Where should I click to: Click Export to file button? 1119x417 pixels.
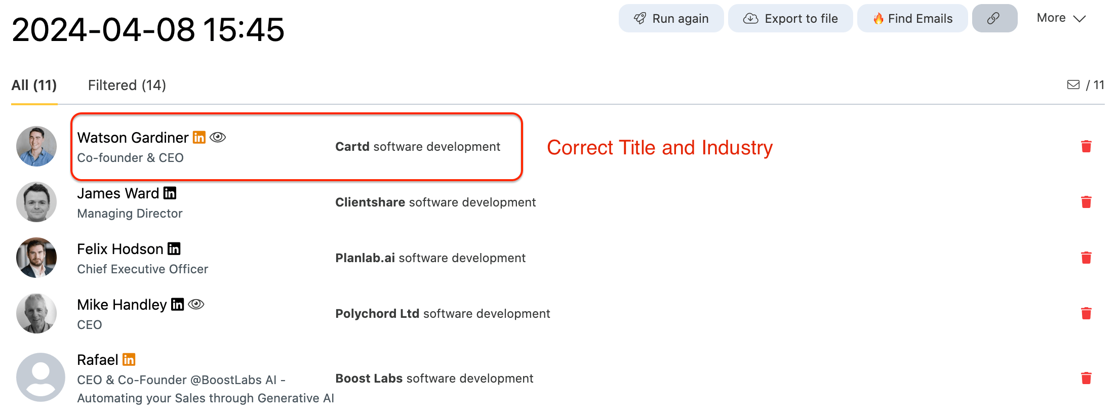[x=790, y=19]
